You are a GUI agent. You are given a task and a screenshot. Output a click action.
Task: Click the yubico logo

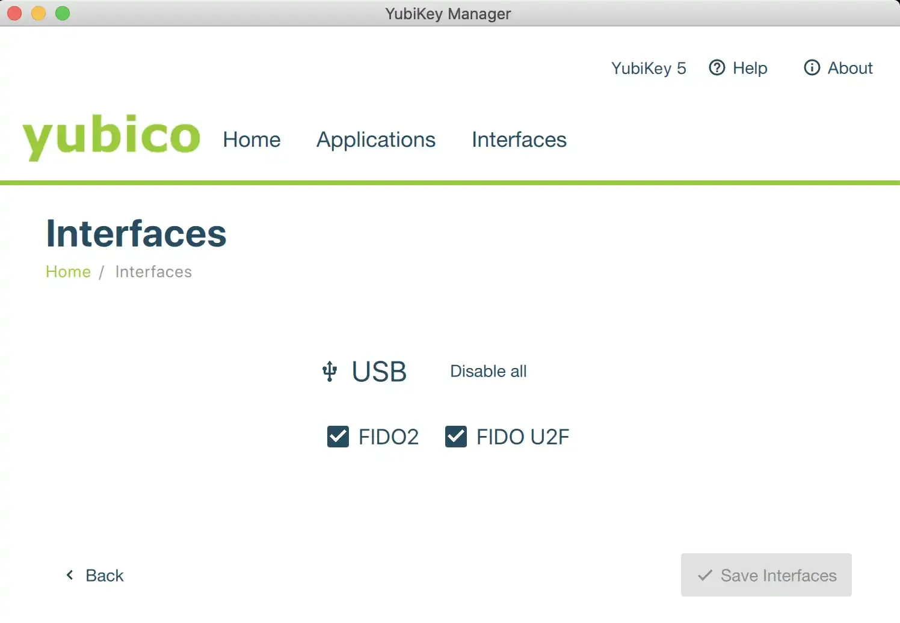111,137
